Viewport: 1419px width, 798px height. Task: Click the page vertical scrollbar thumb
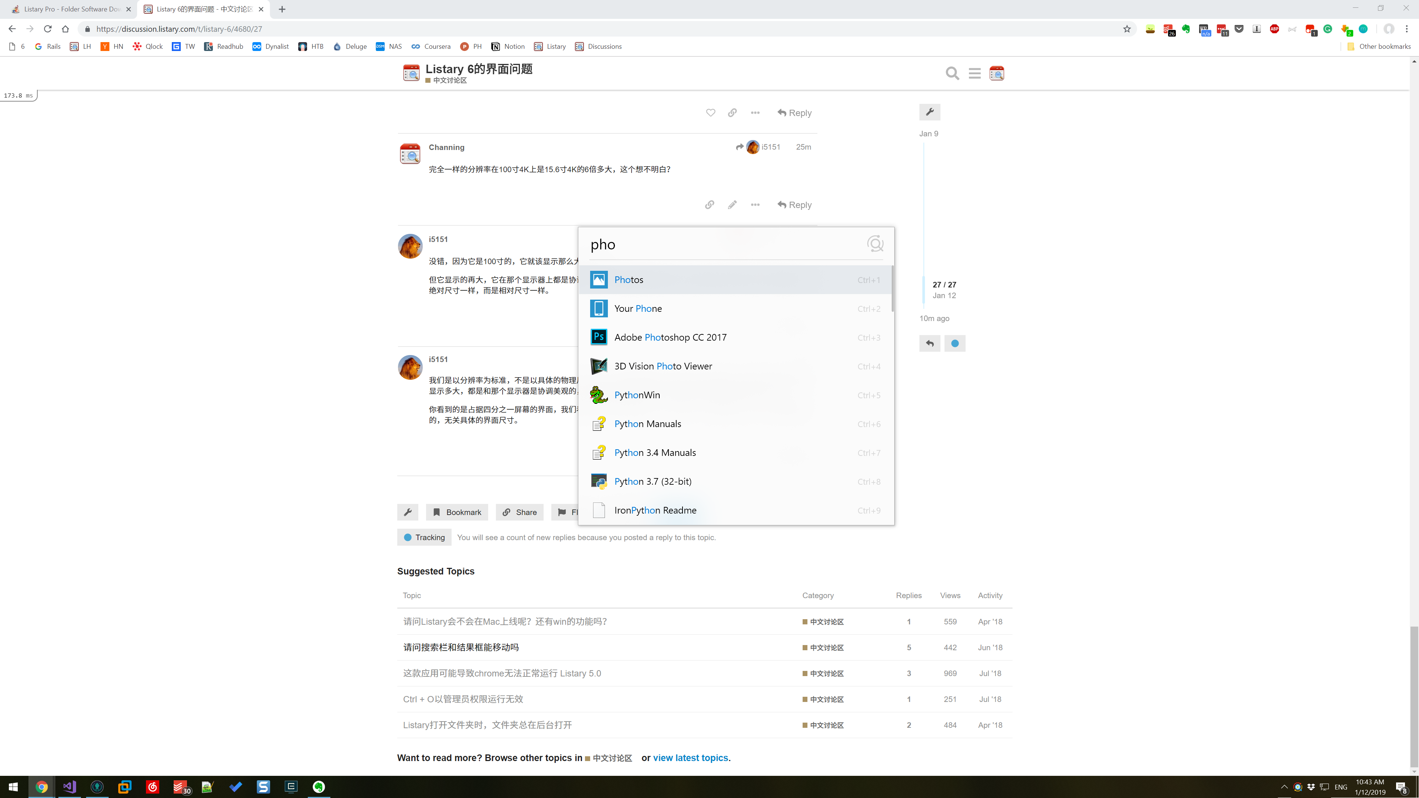pos(1414,696)
